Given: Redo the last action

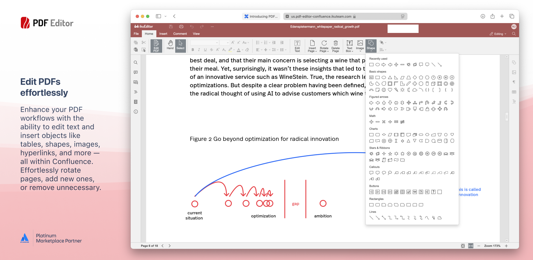Looking at the screenshot, I should 202,27.
